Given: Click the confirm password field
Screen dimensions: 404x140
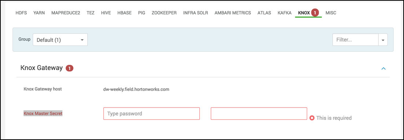Looking at the screenshot, I should [x=259, y=114].
